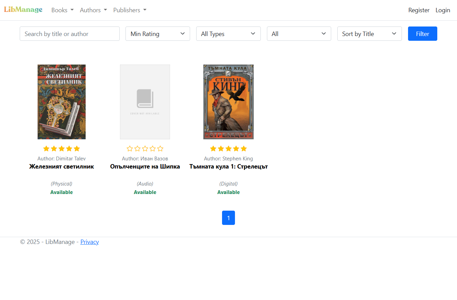Open Тъмната кула 1 book cover
The height and width of the screenshot is (300, 457).
click(x=228, y=102)
